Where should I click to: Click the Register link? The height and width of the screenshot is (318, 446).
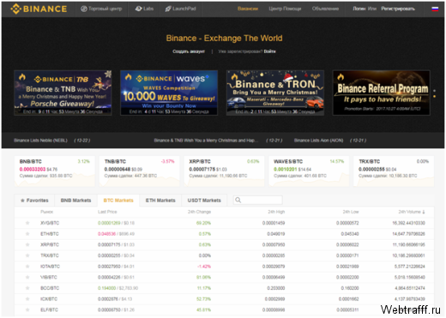(x=398, y=9)
